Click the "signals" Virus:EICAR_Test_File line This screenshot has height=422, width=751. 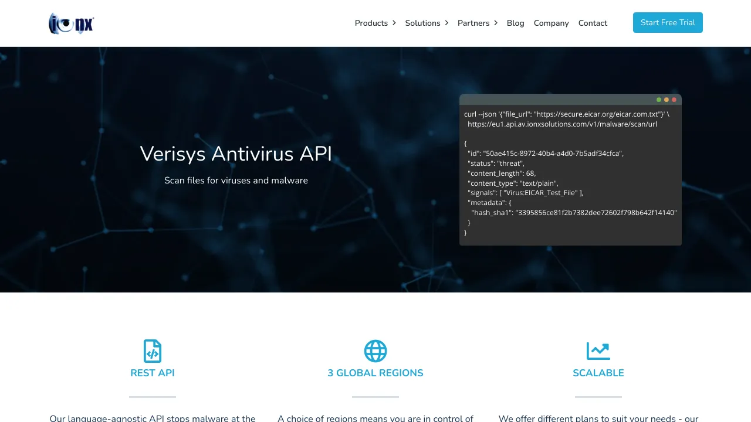(526, 193)
